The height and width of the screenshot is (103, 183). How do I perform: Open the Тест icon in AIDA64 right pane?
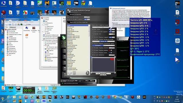(x=27, y=36)
